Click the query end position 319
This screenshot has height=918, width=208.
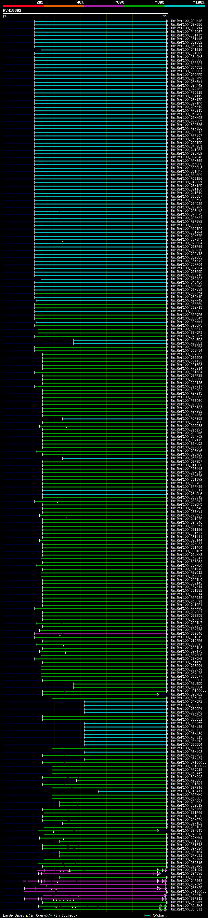tap(164, 16)
